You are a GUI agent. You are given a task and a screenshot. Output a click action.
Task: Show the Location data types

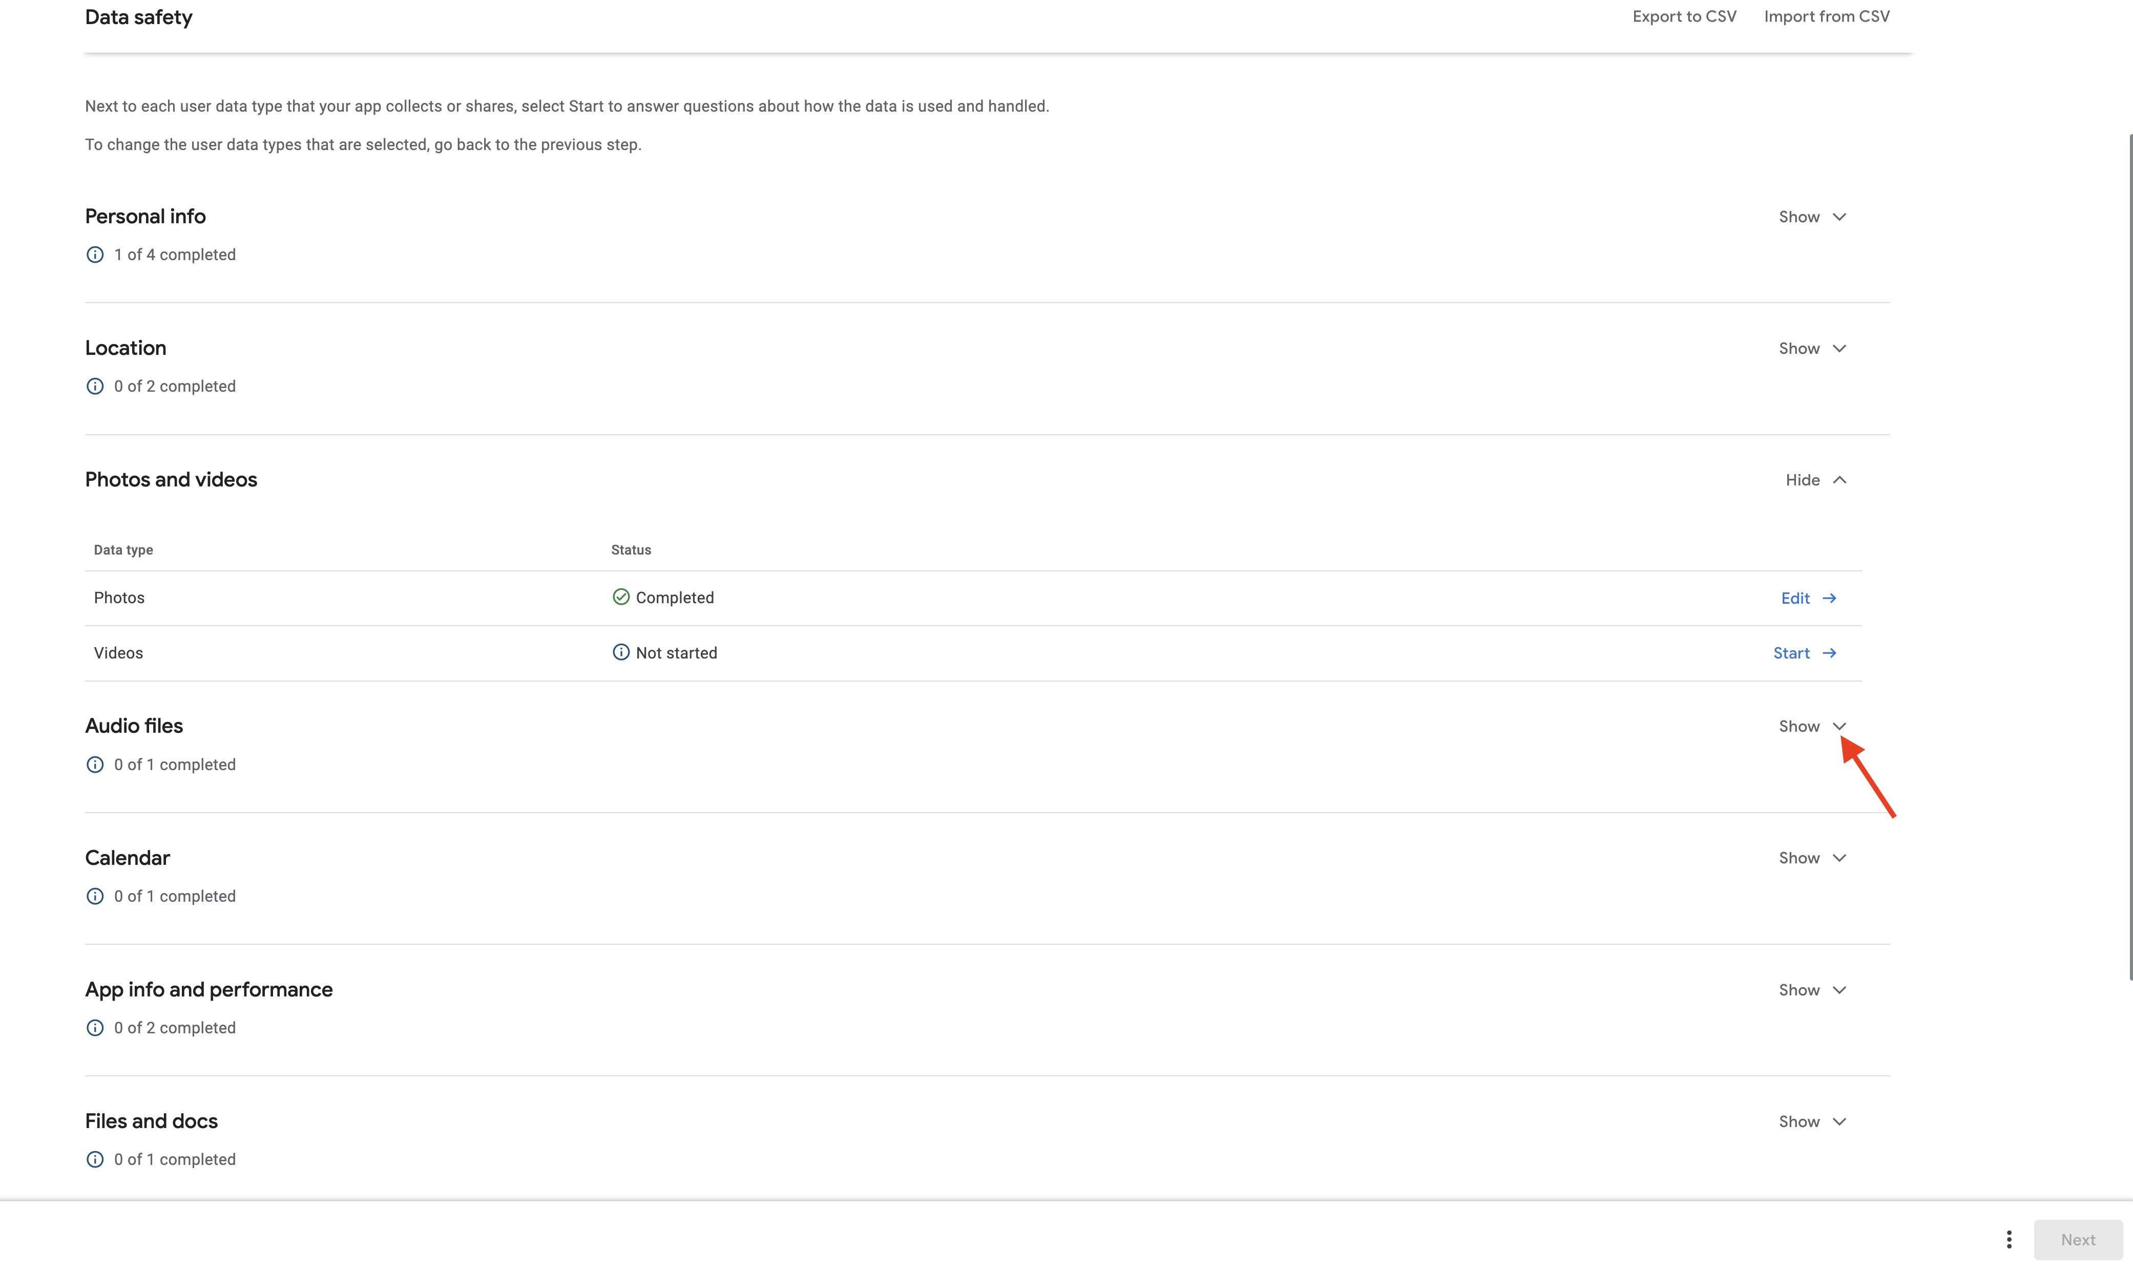[1812, 349]
